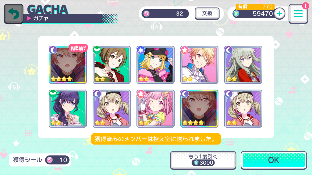Select the grinning blonde boy card
The width and height of the screenshot is (312, 175).
(199, 65)
